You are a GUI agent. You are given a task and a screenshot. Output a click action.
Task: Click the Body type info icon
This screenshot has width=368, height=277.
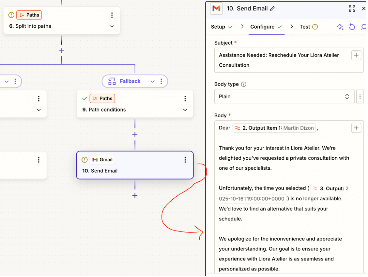[x=244, y=84]
